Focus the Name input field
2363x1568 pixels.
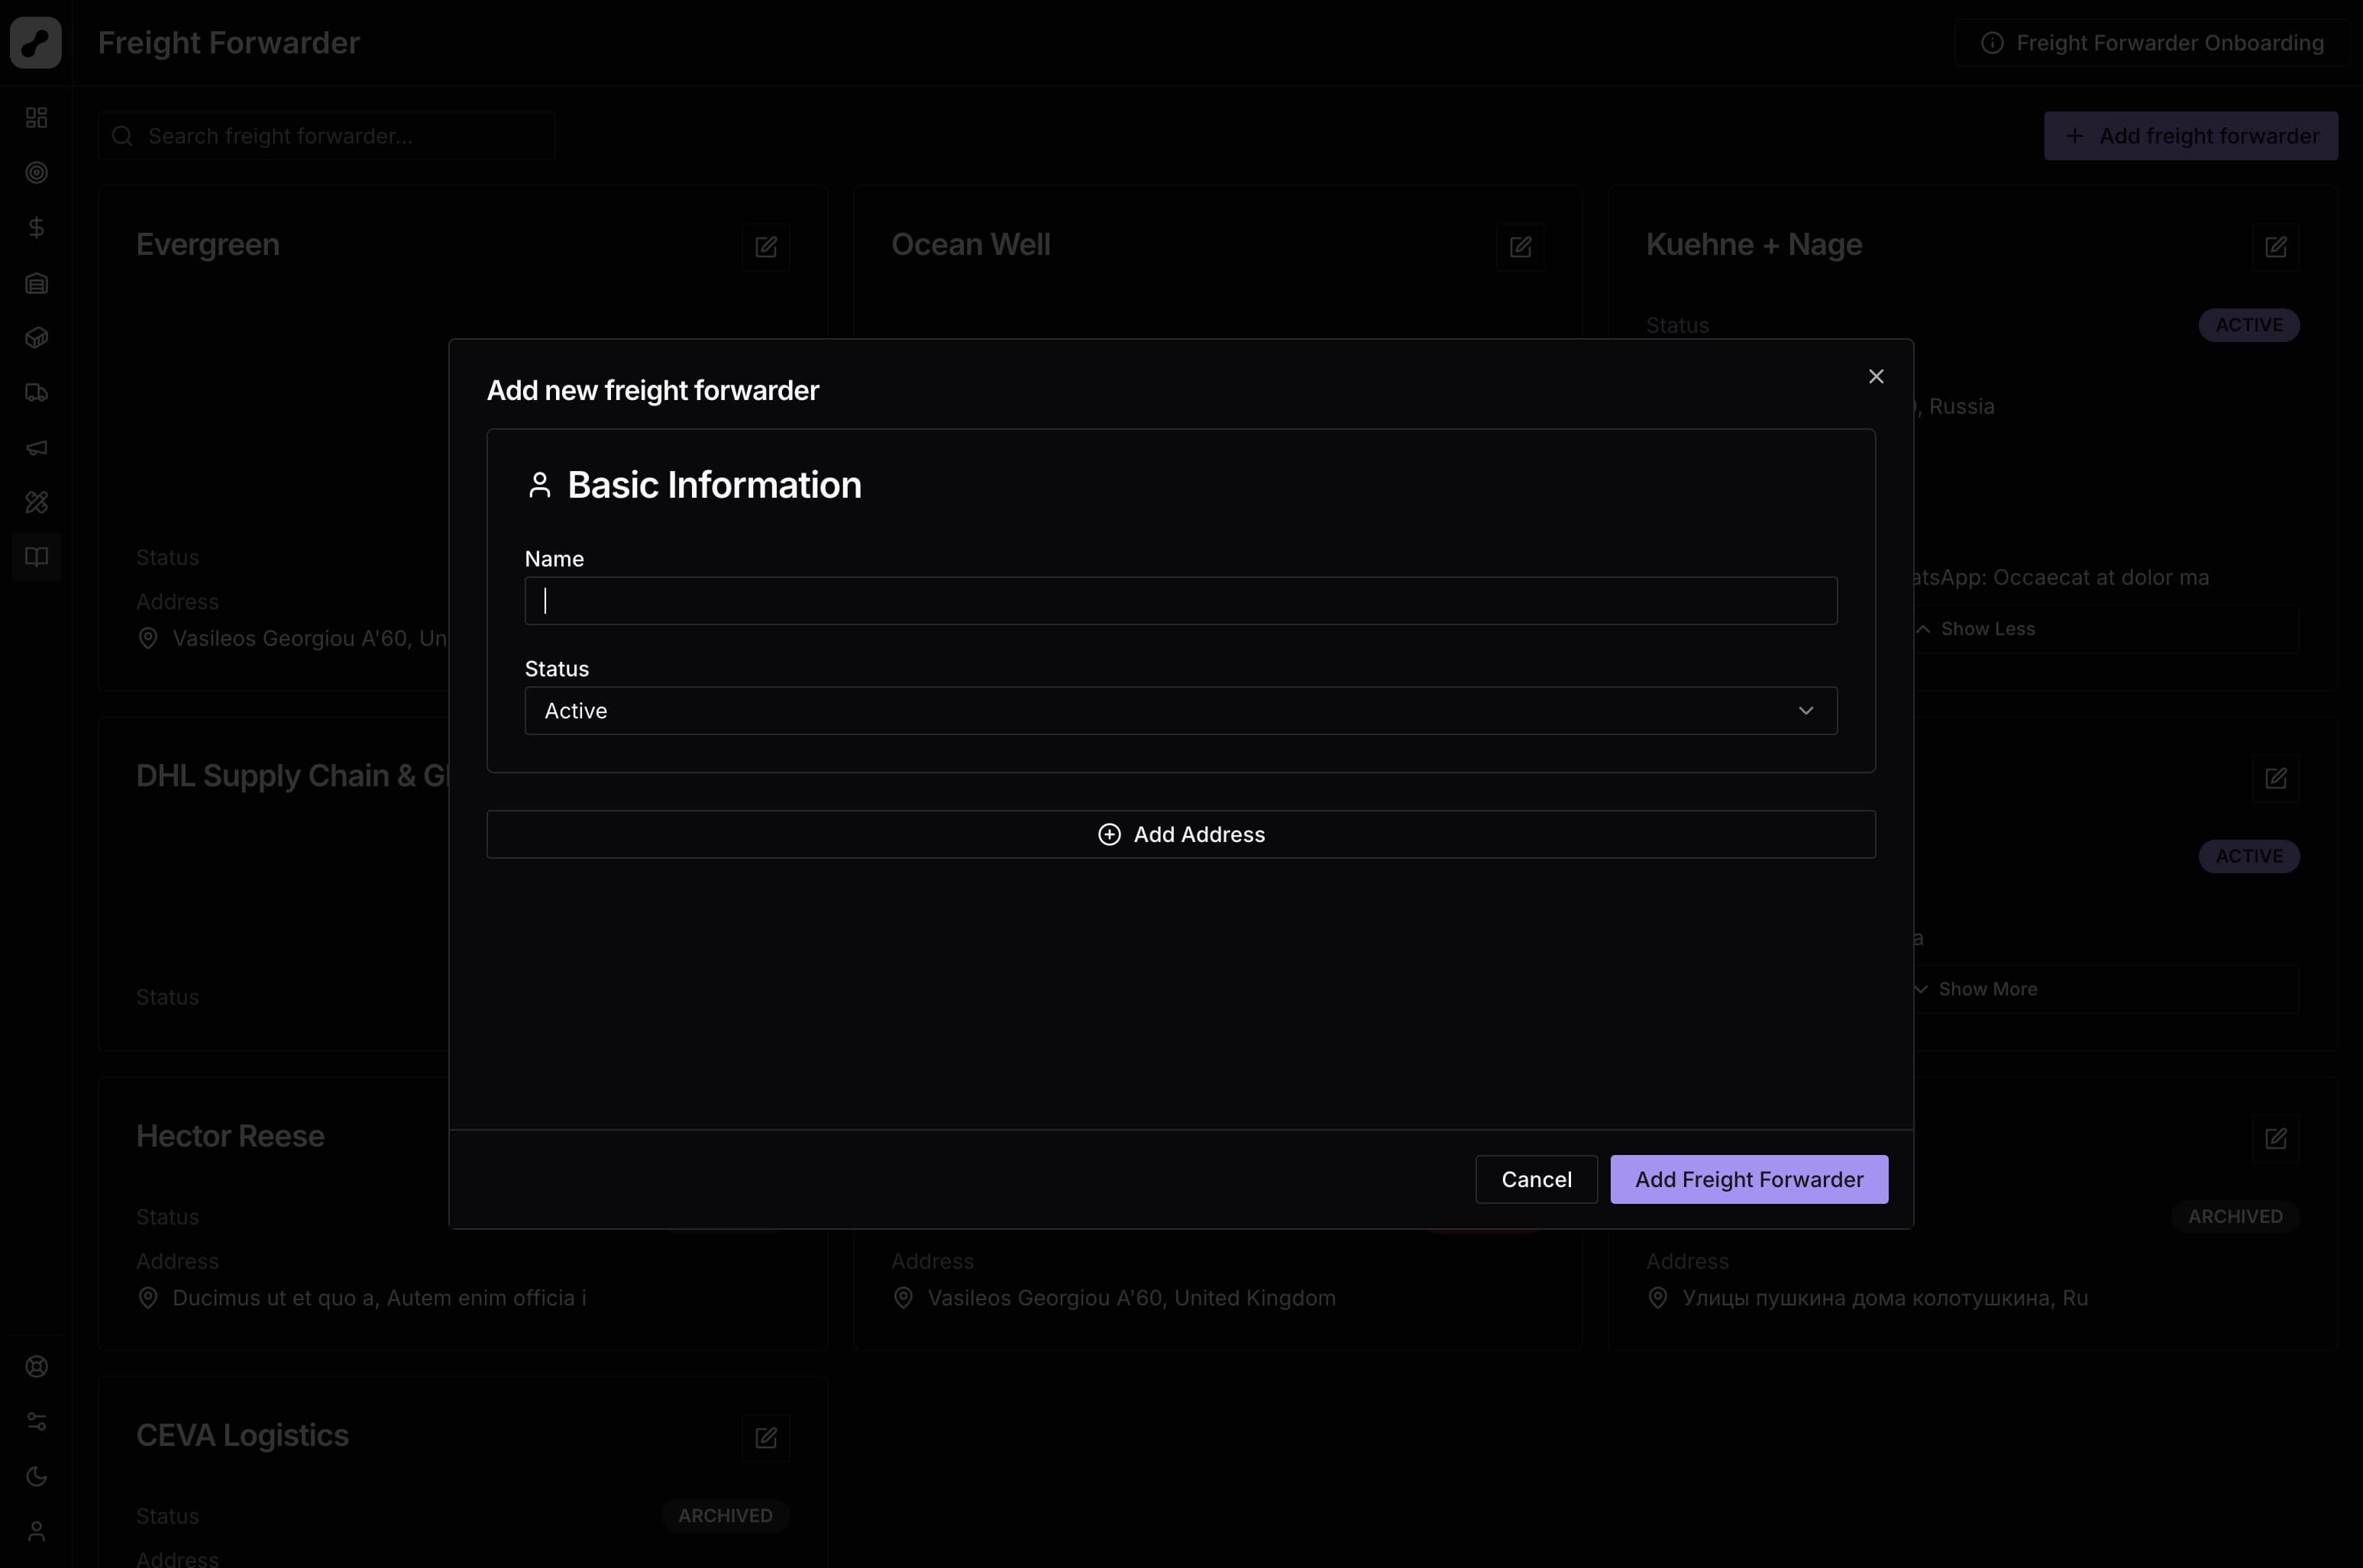(1181, 601)
